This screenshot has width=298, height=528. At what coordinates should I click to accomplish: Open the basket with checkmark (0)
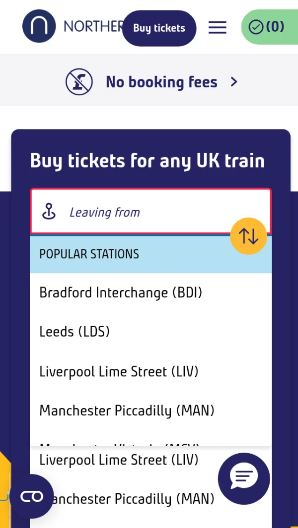coord(270,27)
